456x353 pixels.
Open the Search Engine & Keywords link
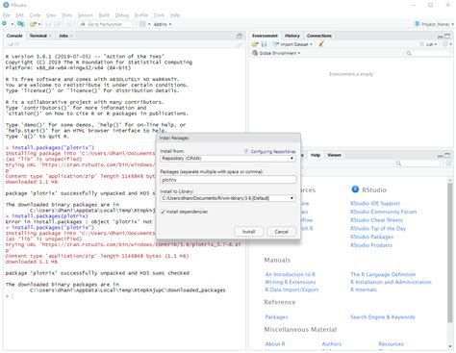(383, 317)
